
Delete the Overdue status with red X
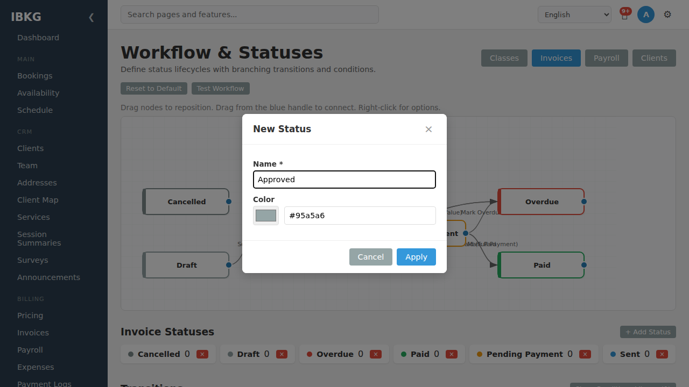click(376, 354)
